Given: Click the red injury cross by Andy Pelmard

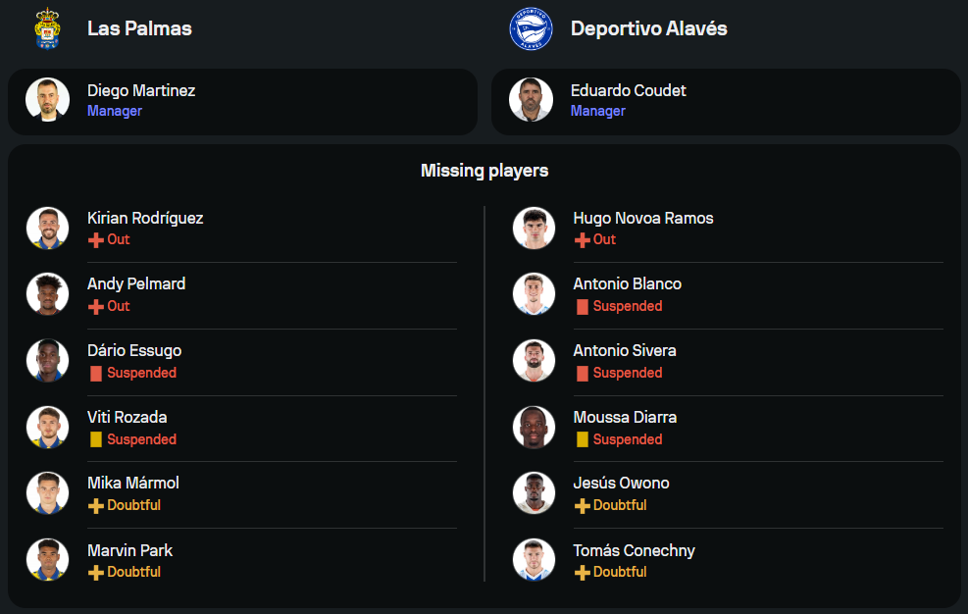Looking at the screenshot, I should point(96,307).
